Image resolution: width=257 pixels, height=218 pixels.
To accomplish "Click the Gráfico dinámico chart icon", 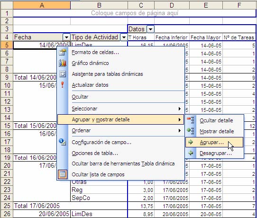I will tap(63, 63).
